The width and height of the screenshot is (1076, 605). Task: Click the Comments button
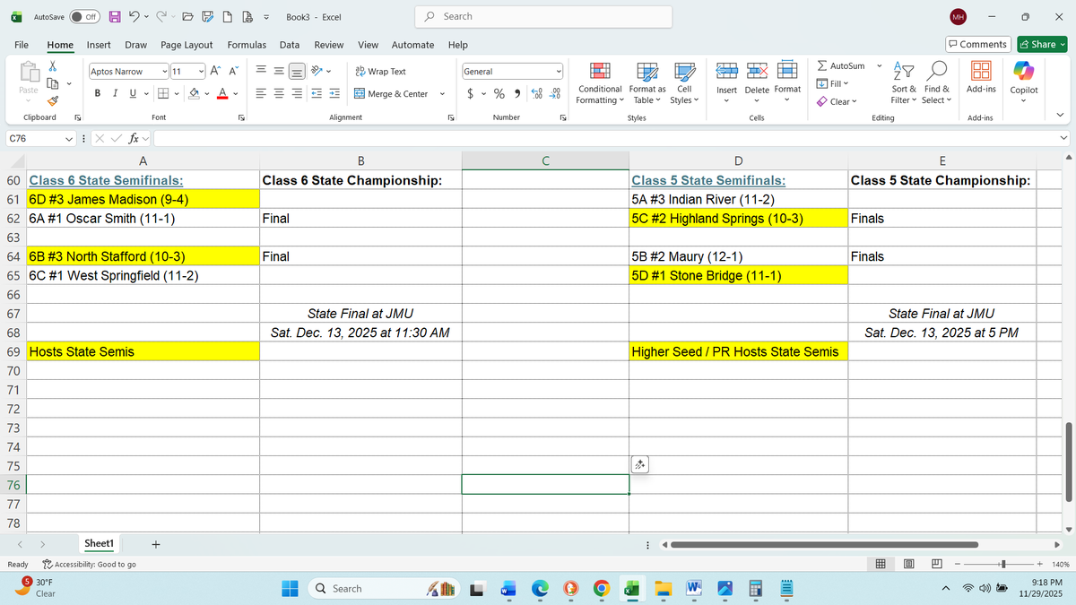978,45
